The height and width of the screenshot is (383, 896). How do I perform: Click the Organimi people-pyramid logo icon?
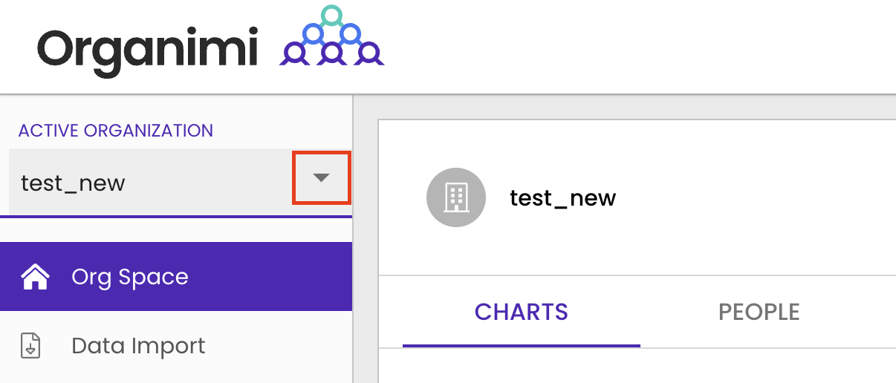point(331,37)
